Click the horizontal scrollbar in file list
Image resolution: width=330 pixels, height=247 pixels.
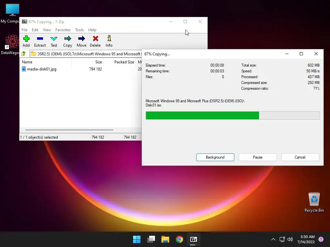(x=70, y=130)
